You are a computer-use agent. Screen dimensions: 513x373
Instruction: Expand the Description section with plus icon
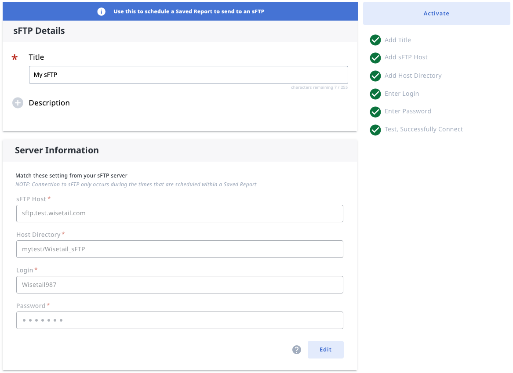point(18,103)
